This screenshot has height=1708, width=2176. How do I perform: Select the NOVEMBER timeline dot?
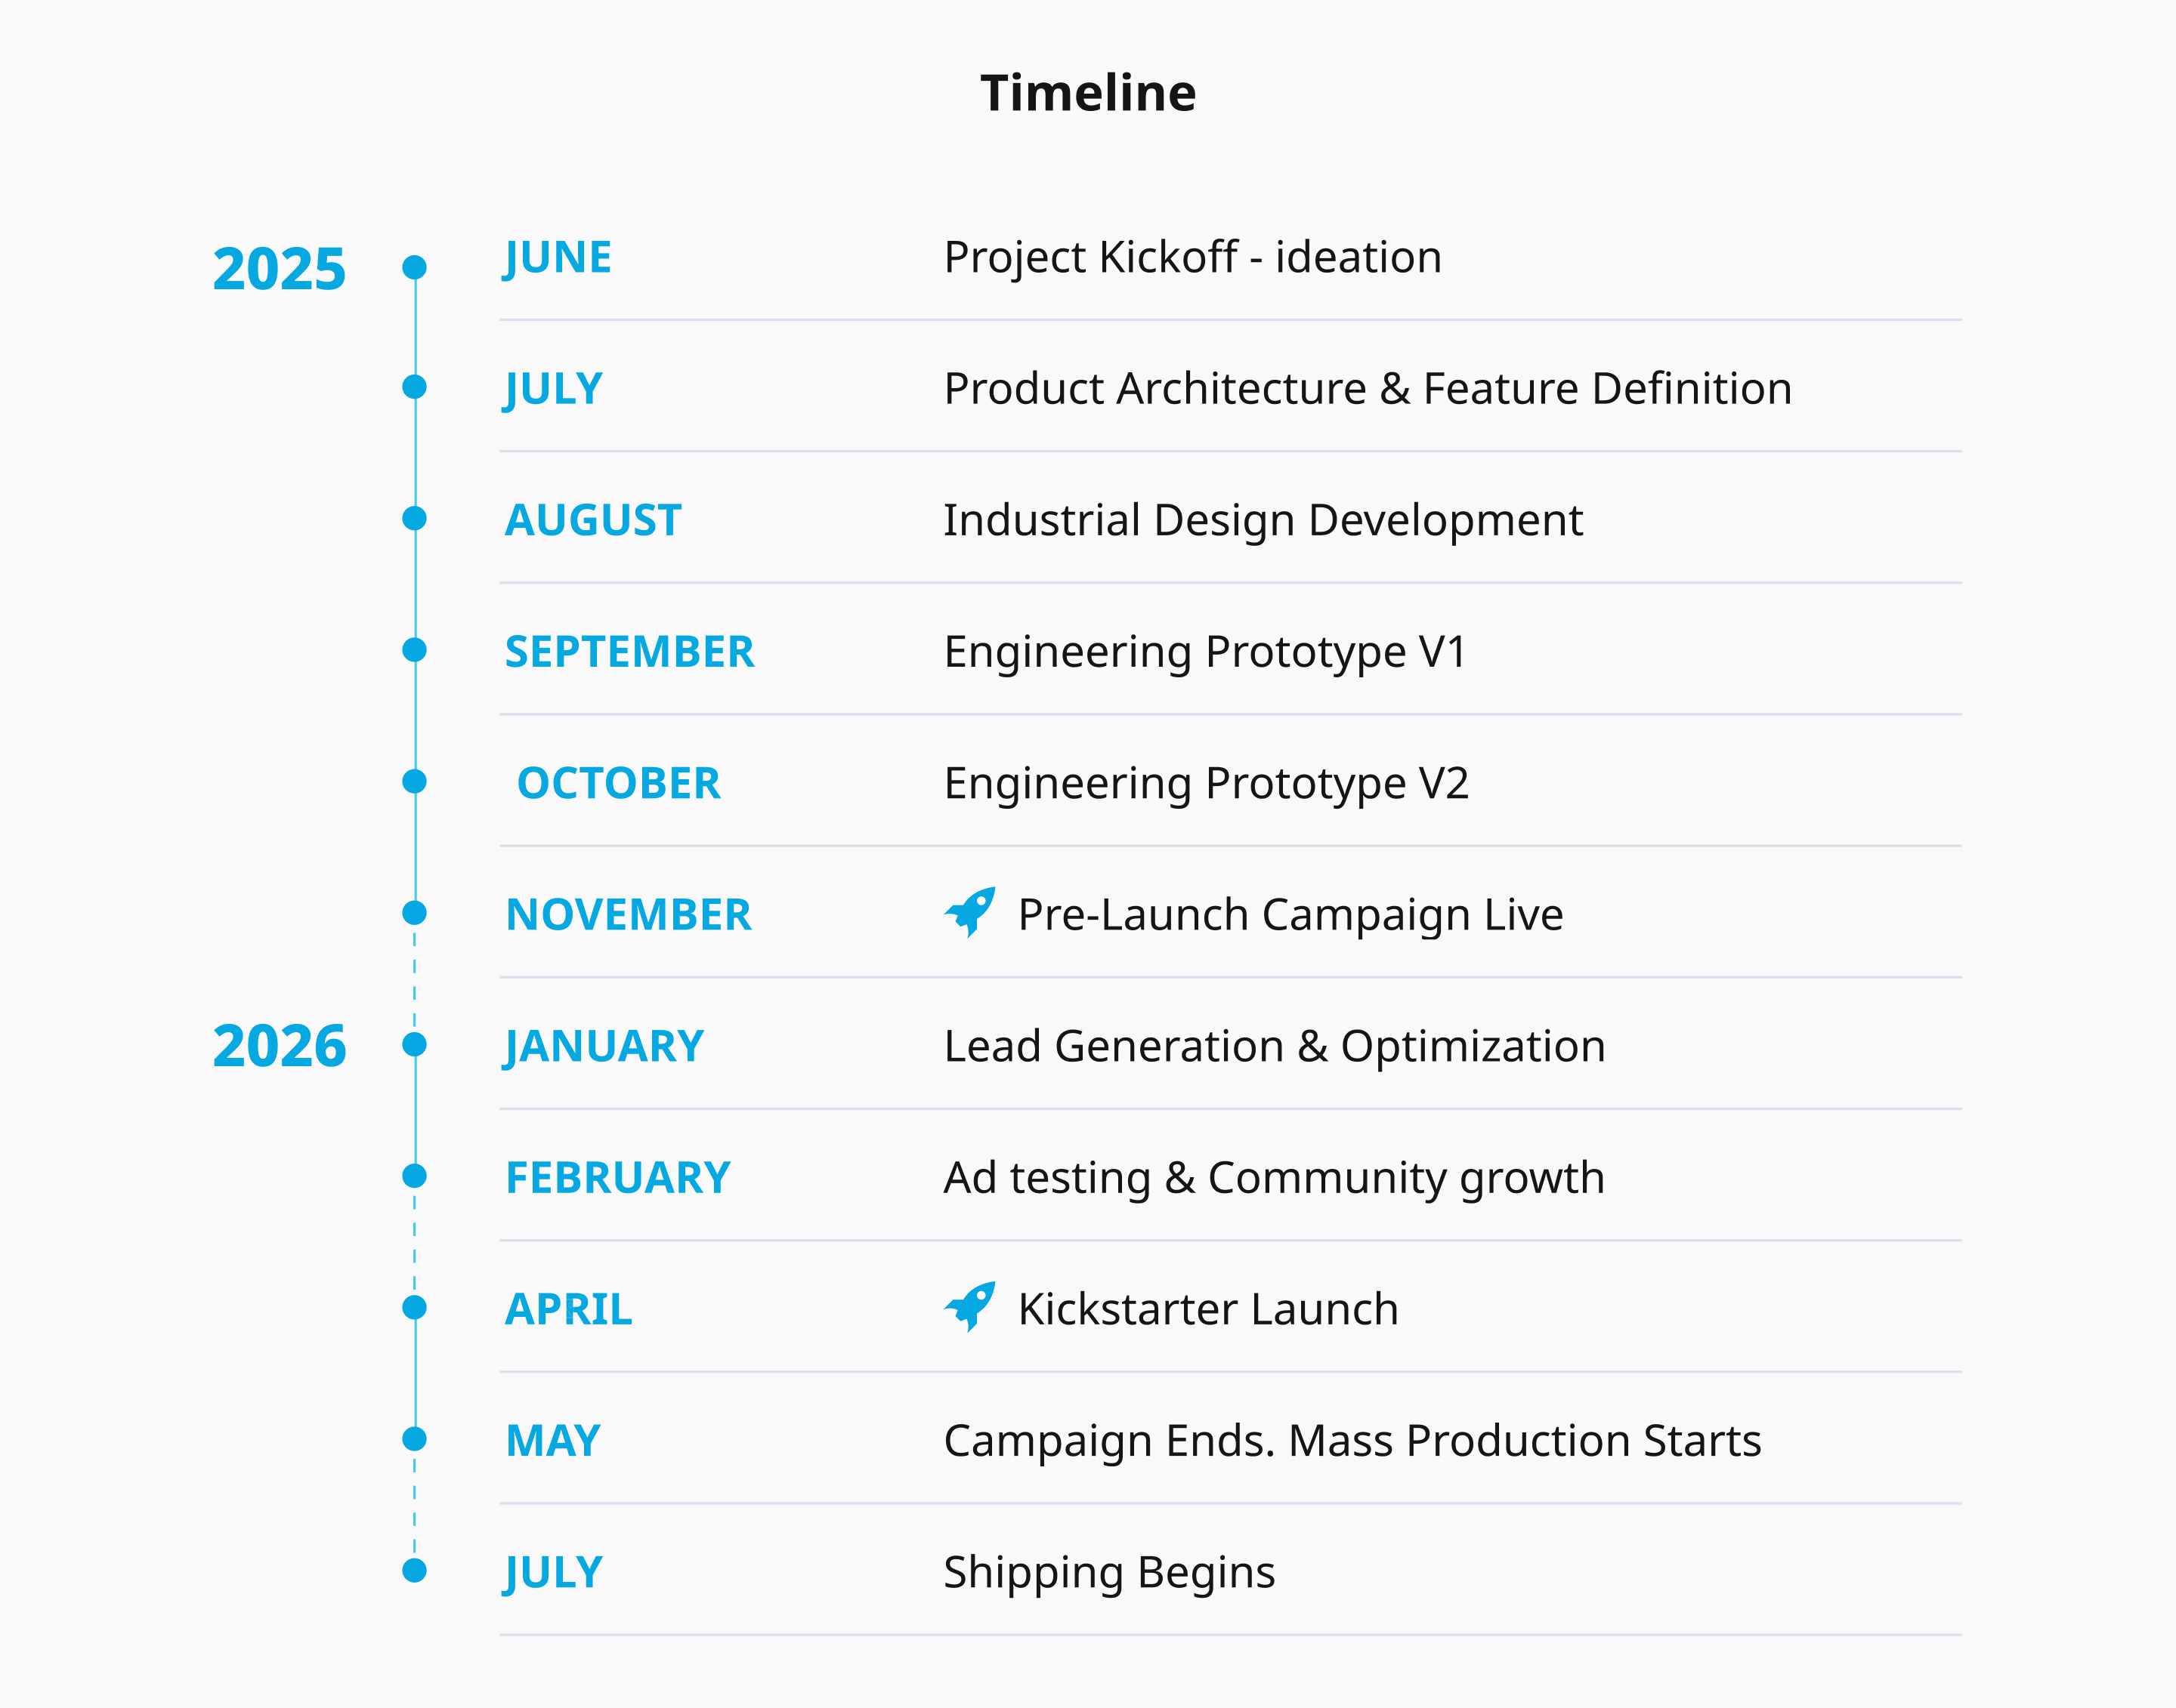(x=414, y=913)
